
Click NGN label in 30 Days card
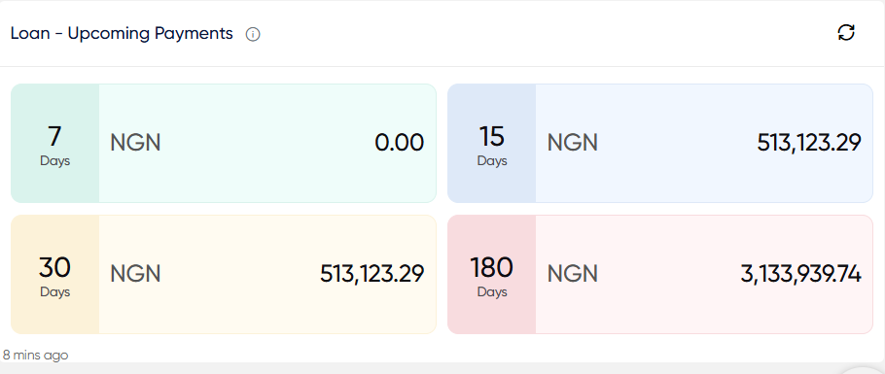click(x=135, y=274)
